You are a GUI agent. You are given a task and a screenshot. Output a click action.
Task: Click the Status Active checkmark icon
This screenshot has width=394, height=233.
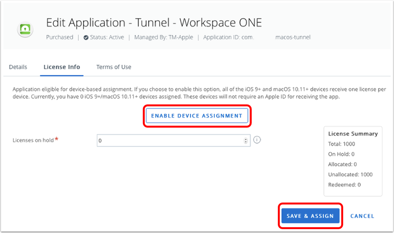click(86, 37)
